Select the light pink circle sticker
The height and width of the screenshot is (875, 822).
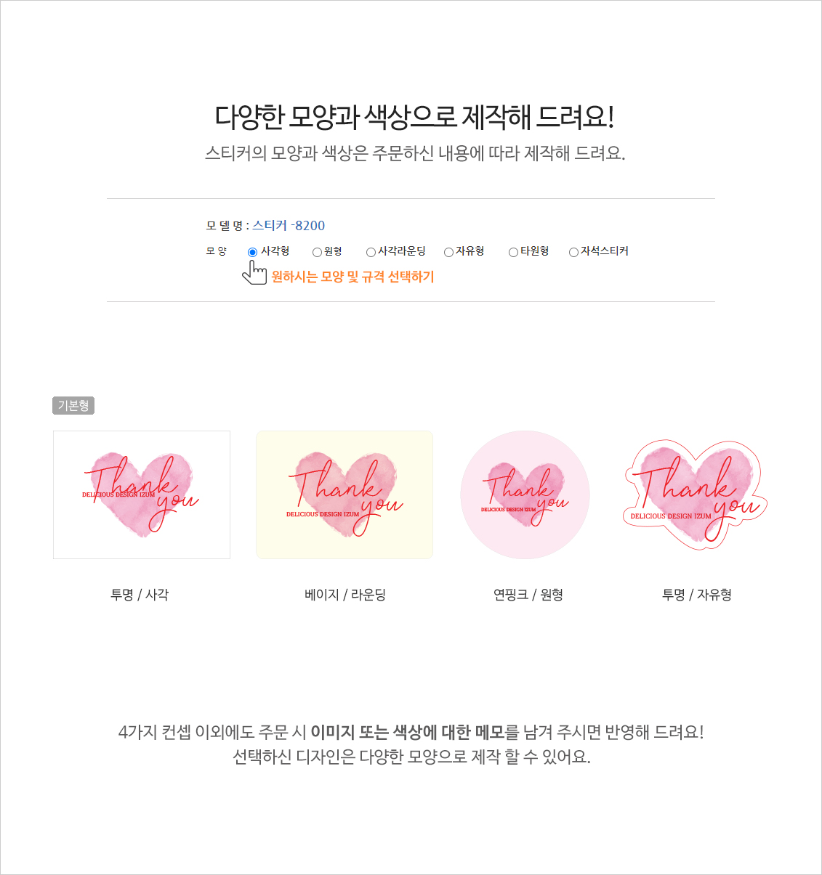click(x=525, y=495)
